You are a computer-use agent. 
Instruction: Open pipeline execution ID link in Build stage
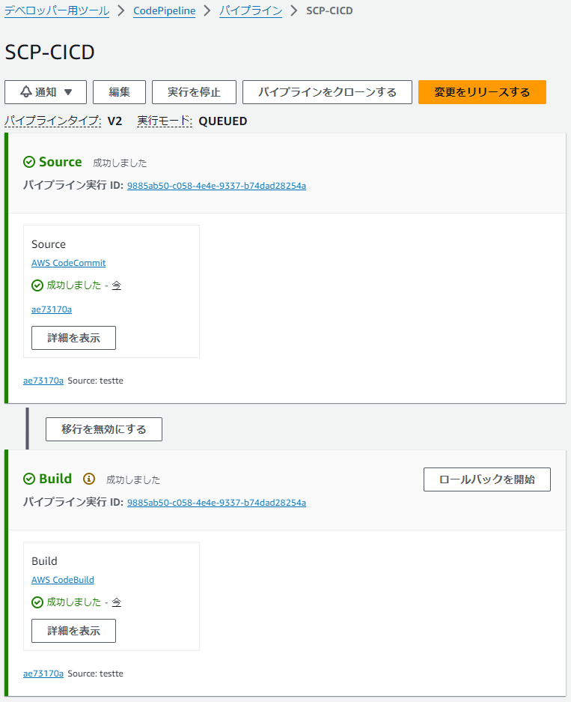pyautogui.click(x=216, y=503)
